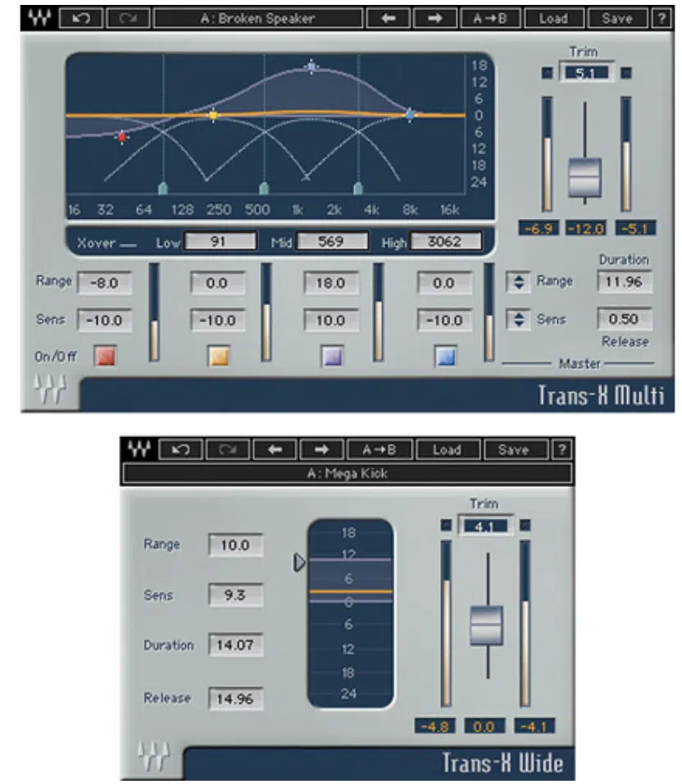Click left clip indicator in Trans-X Multi

(x=548, y=73)
